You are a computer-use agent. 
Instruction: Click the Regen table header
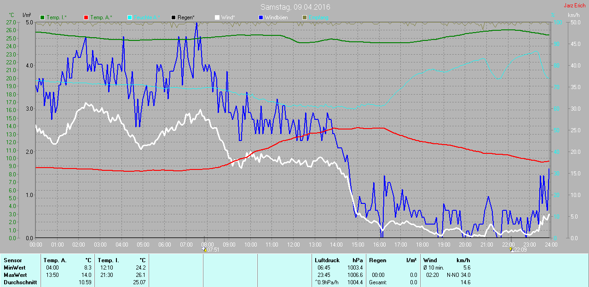pyautogui.click(x=378, y=260)
